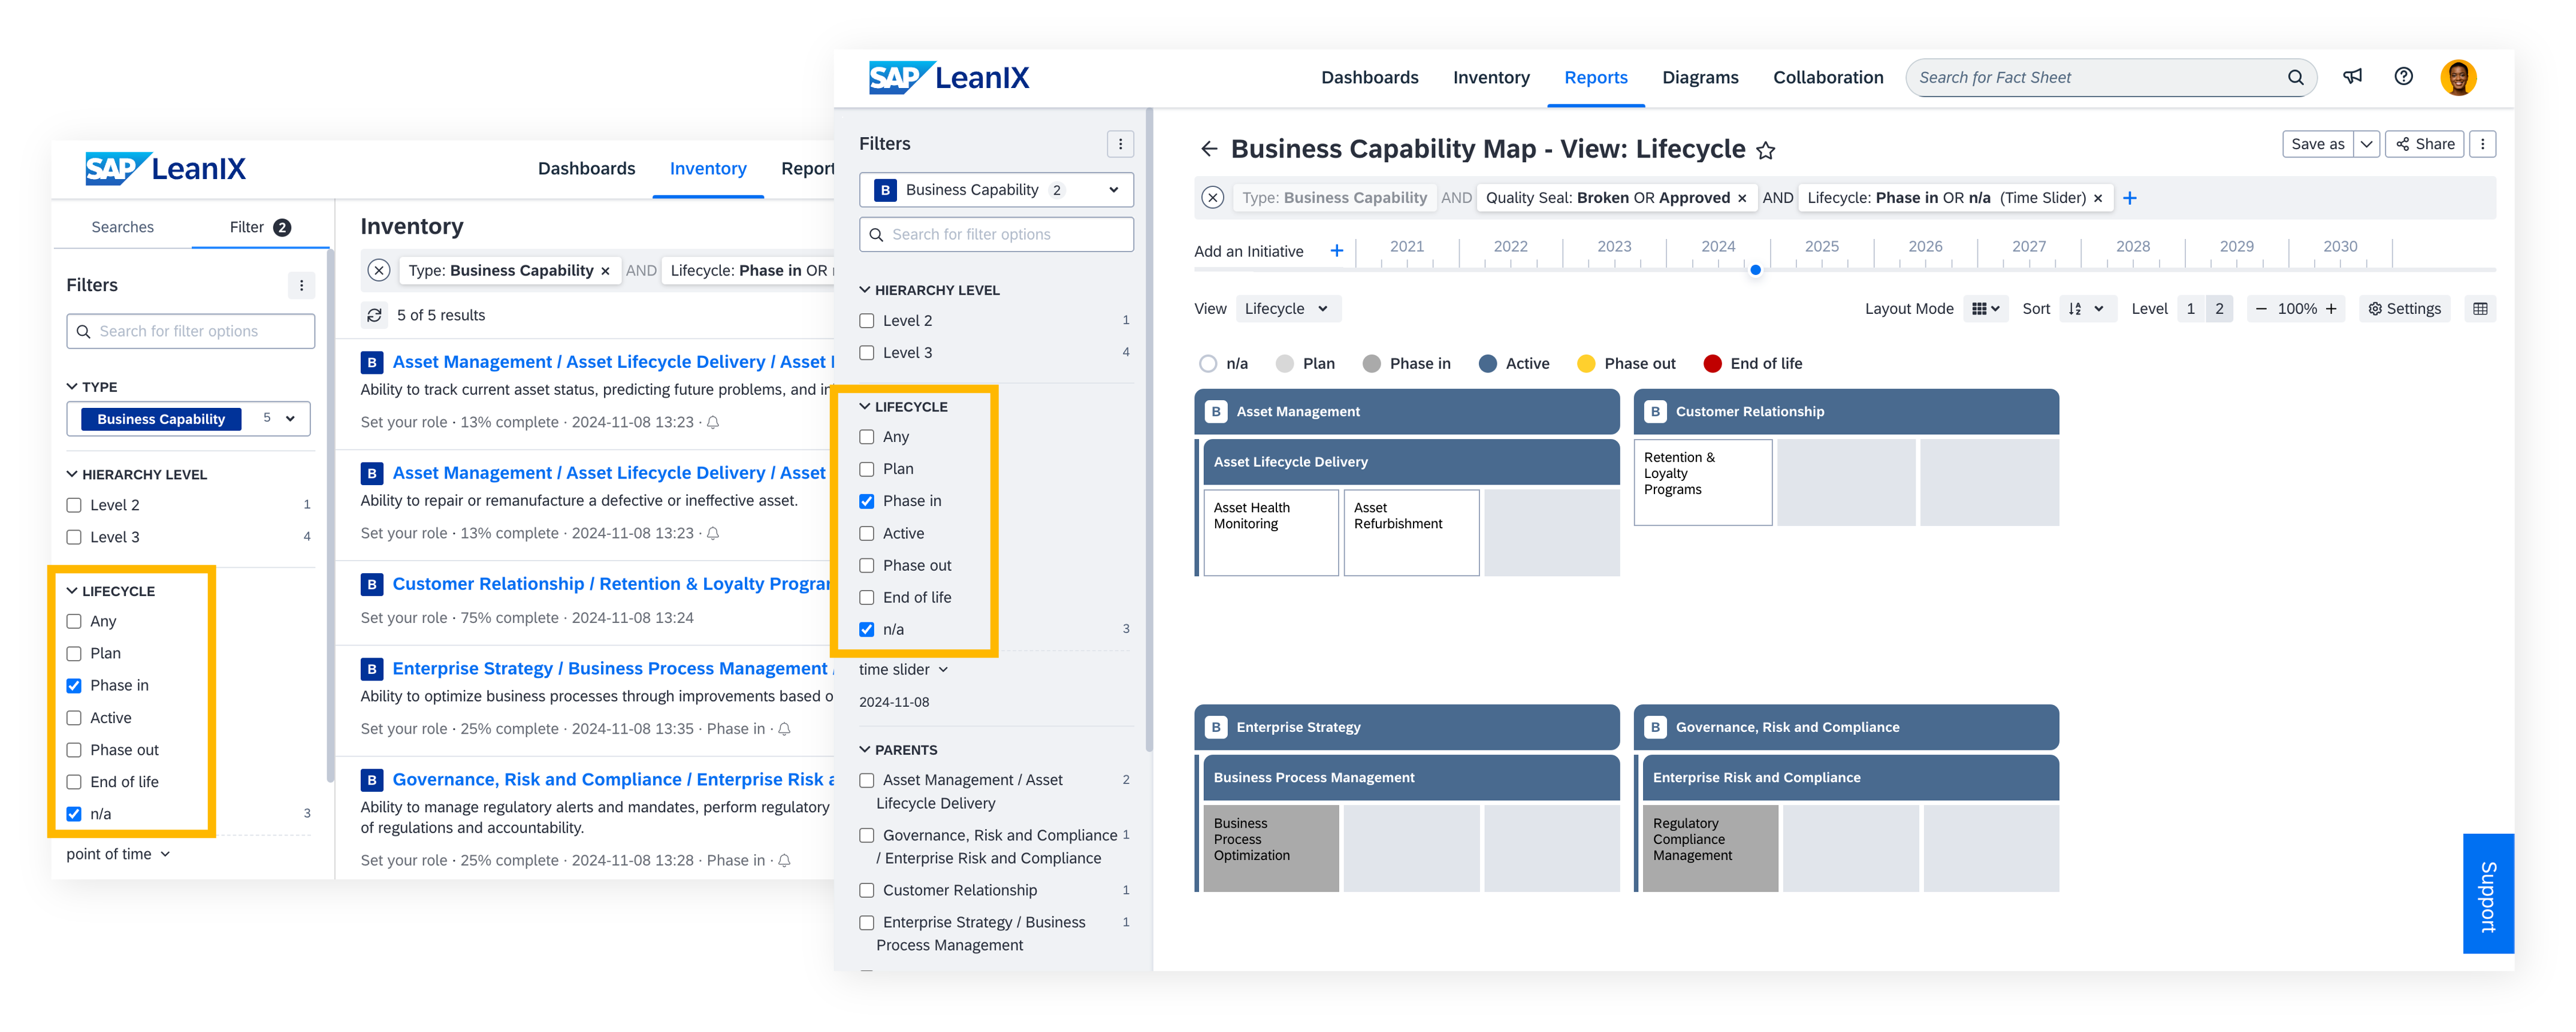Check Level 3 in the report hierarchy filter
The width and height of the screenshot is (2576, 1032).
point(867,353)
